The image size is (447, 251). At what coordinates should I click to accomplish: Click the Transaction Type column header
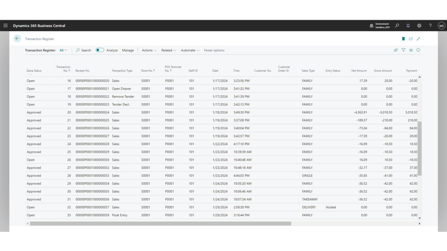pos(122,71)
